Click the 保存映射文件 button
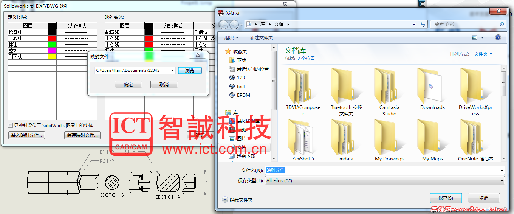 coord(82,135)
